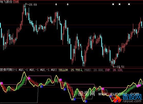
Task: Select the 哈飞股份 stock name title
Action: coord(6,2)
